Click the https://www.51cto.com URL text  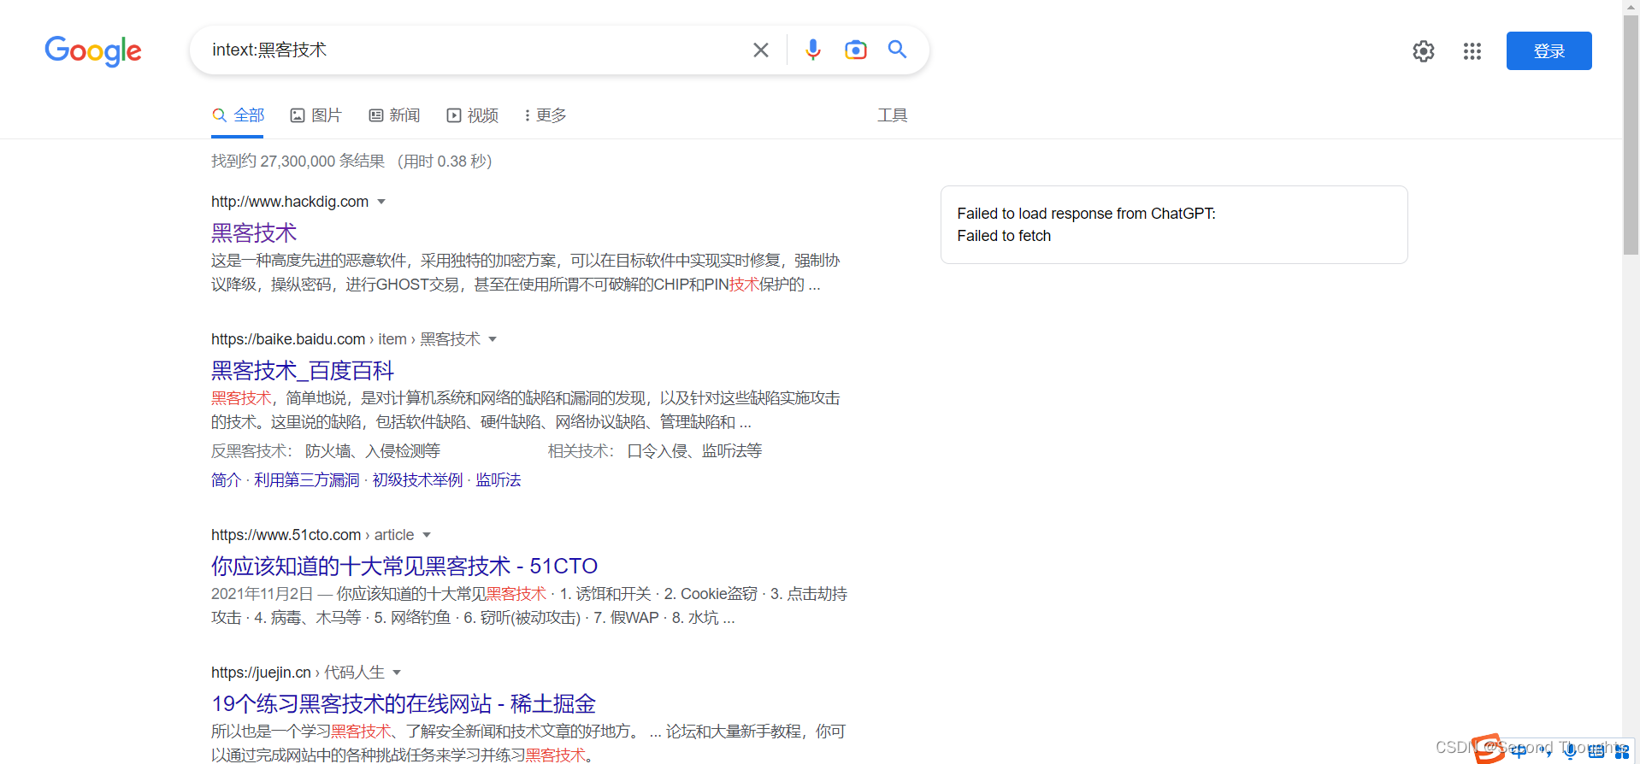coord(286,535)
